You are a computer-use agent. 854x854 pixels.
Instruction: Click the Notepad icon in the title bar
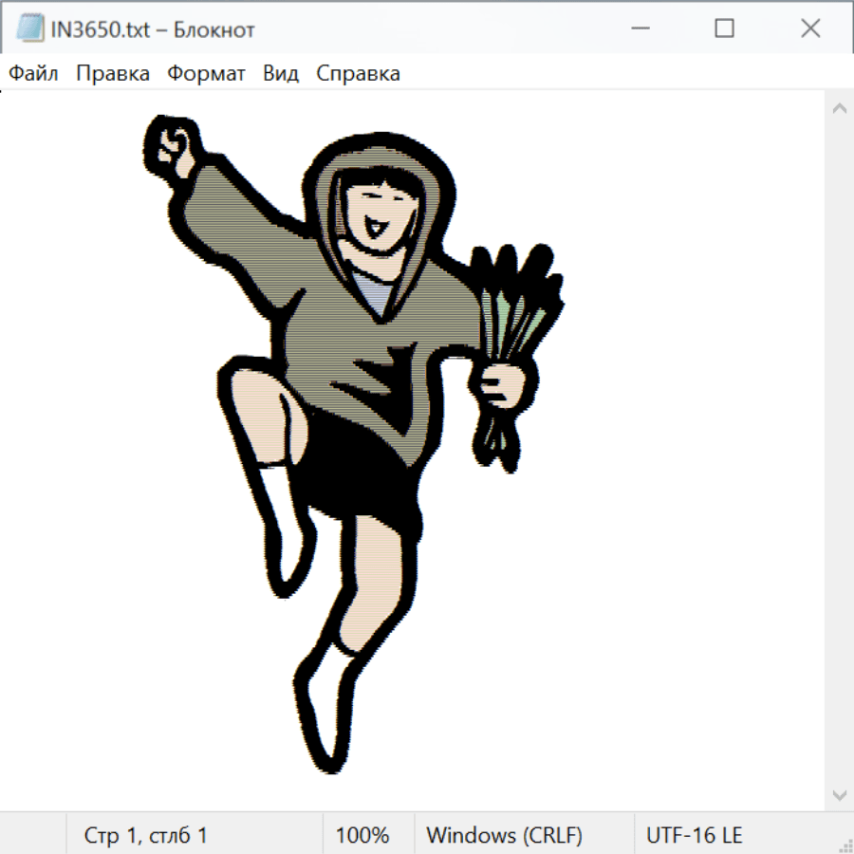[30, 28]
